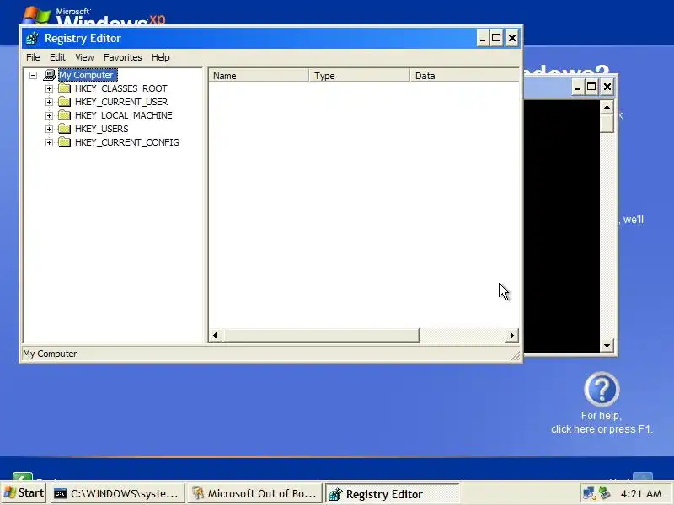
Task: Click the Data column header
Action: click(464, 76)
